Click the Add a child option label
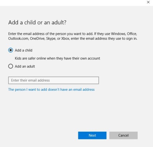The height and width of the screenshot is (147, 153). pyautogui.click(x=24, y=50)
